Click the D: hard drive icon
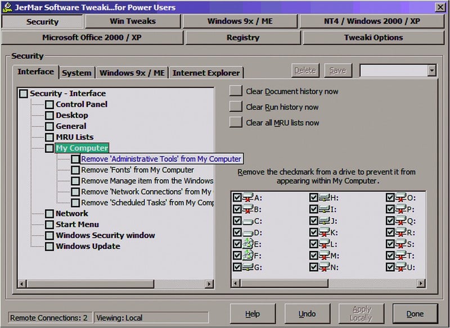The image size is (450, 328). 247,233
